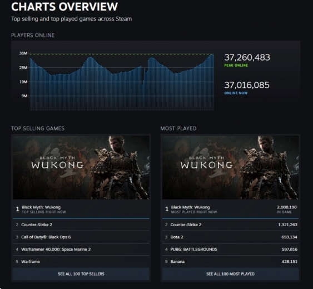Click the Players Online bar chart
Viewport: 313px width, 289px height.
pyautogui.click(x=122, y=82)
